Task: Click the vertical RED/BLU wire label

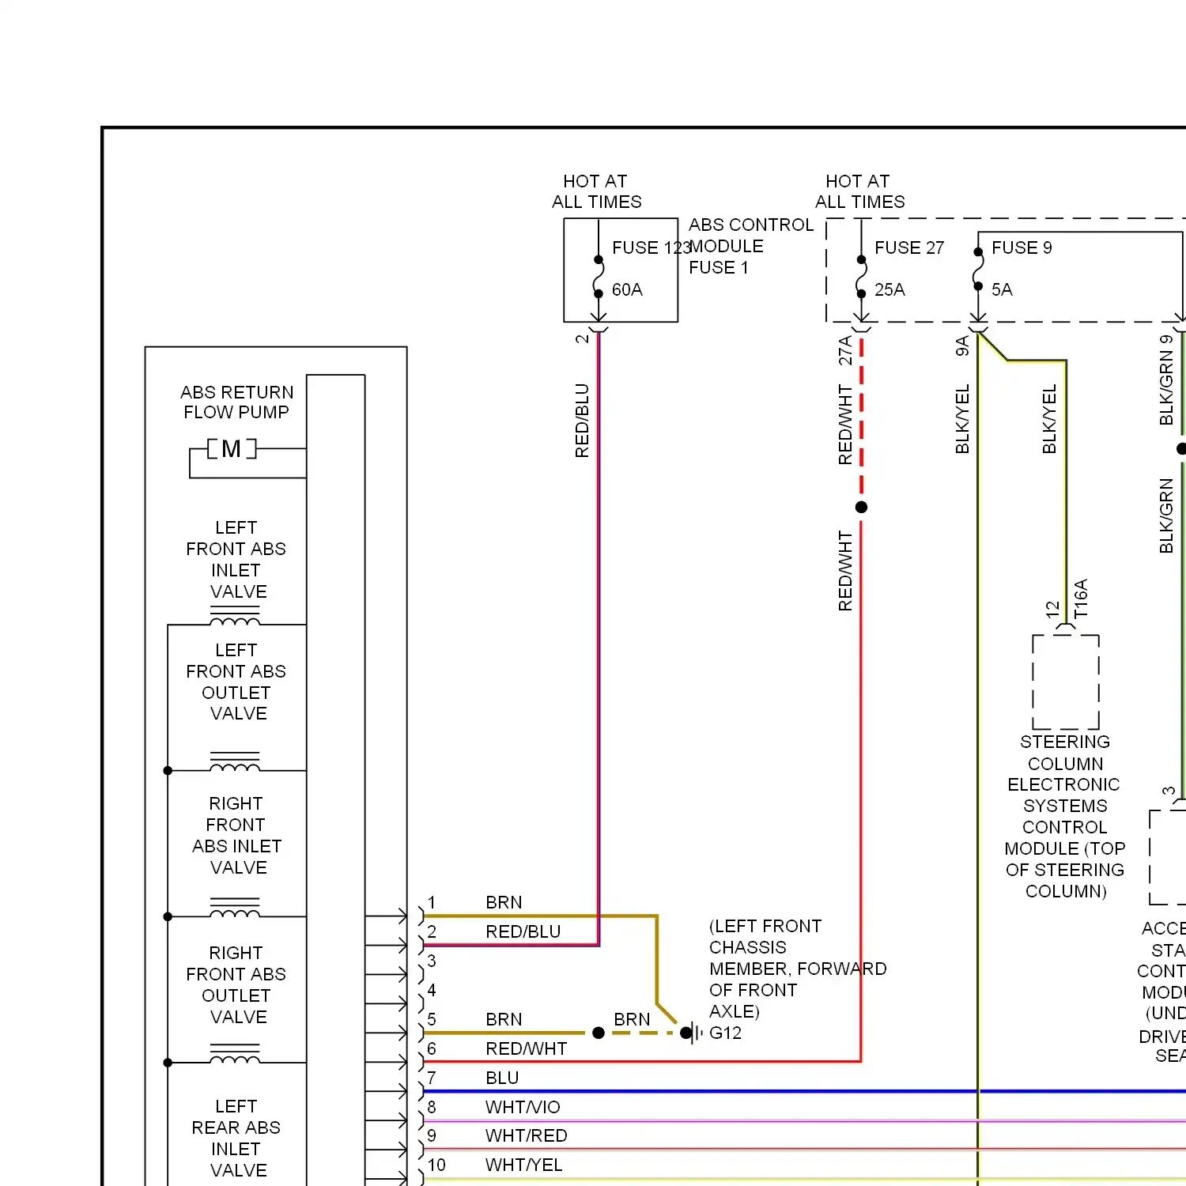Action: point(582,421)
